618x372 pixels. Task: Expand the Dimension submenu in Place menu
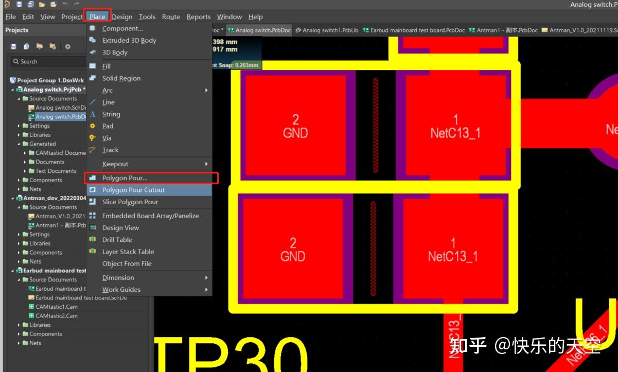click(118, 277)
